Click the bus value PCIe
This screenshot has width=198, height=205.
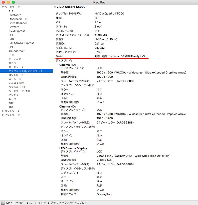click(98, 22)
